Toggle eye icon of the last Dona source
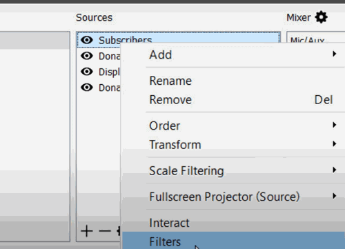Viewport: 345px width, 249px height. 87,88
